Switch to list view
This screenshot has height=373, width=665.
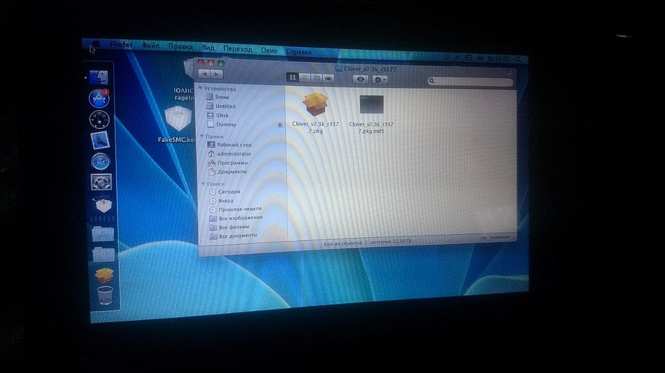click(x=305, y=77)
